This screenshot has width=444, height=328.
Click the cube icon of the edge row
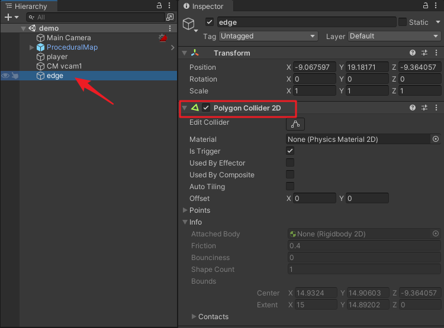[40, 76]
